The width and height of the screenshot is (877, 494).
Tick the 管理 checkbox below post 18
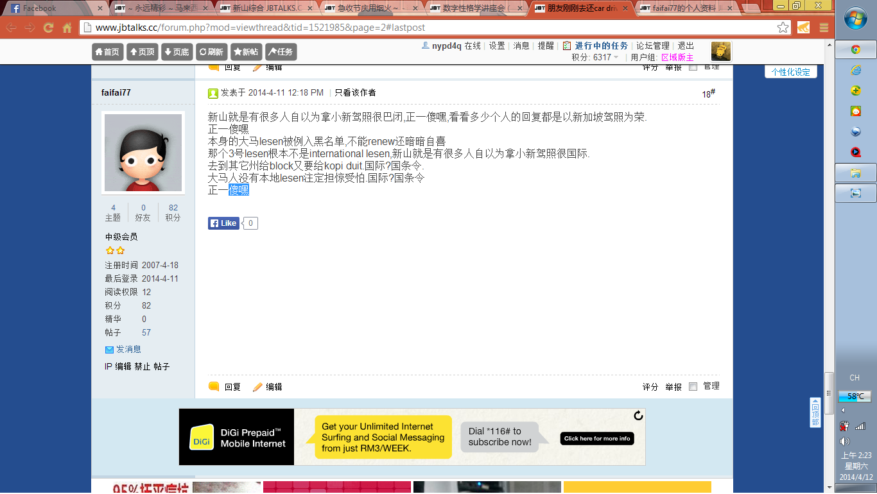point(693,386)
